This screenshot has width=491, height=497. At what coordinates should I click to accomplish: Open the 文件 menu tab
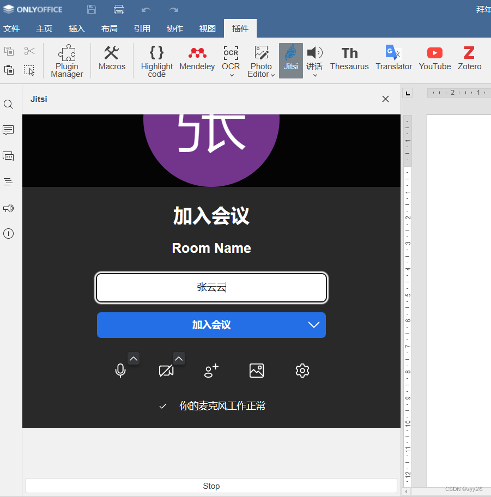[x=11, y=28]
